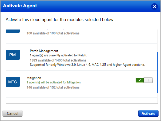Click the blue scrollbar thumb of module list

pos(157,73)
